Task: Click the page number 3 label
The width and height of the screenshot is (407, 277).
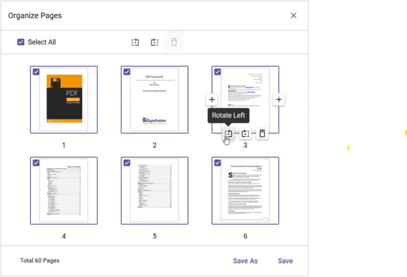Action: point(245,145)
